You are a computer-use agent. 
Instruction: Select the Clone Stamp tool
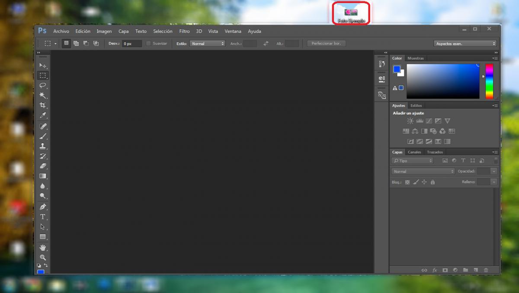coord(43,146)
